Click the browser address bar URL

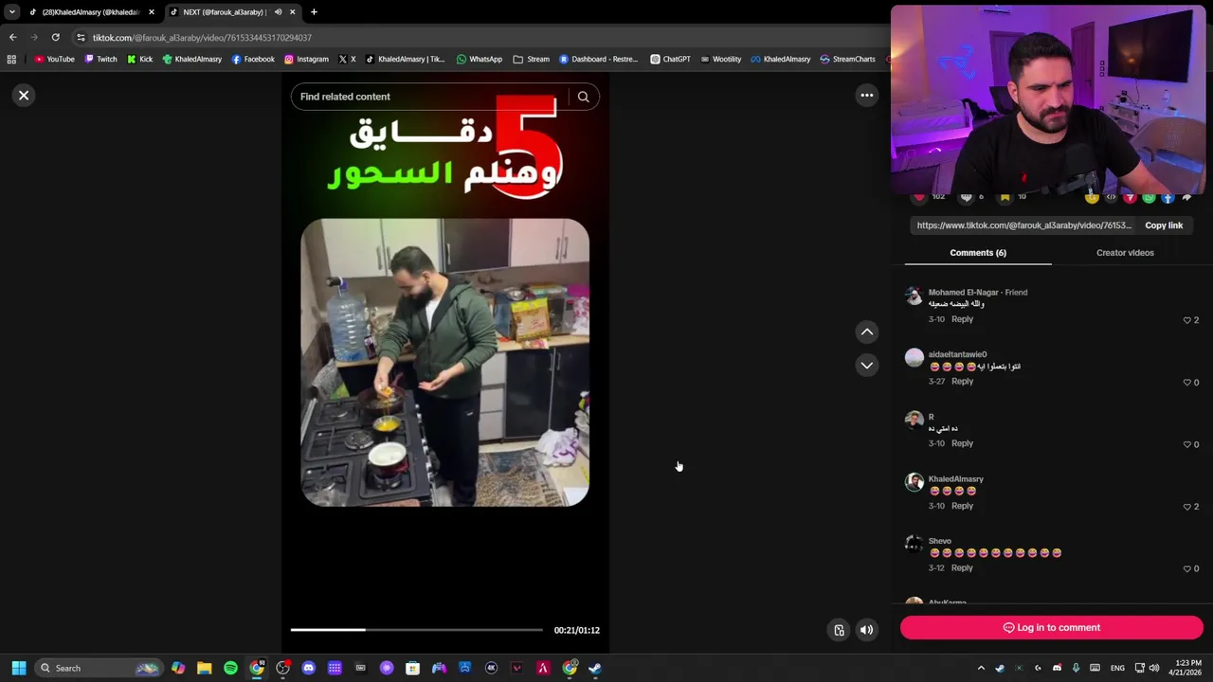202,38
